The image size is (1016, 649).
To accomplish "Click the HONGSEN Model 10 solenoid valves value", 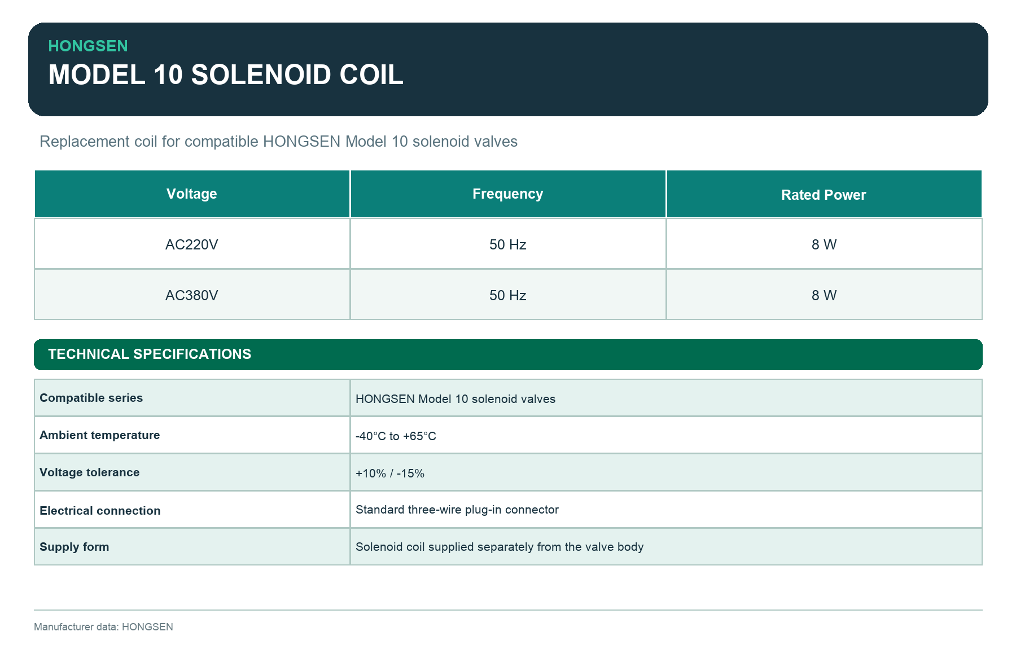I will [x=456, y=399].
